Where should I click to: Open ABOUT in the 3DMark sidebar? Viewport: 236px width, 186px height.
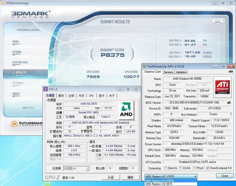16,94
